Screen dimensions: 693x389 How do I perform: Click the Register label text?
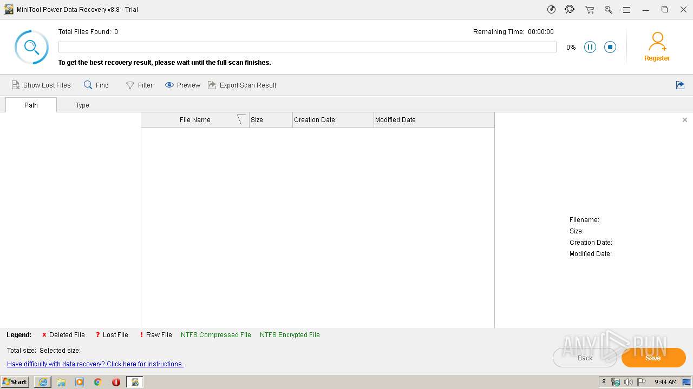(x=657, y=58)
